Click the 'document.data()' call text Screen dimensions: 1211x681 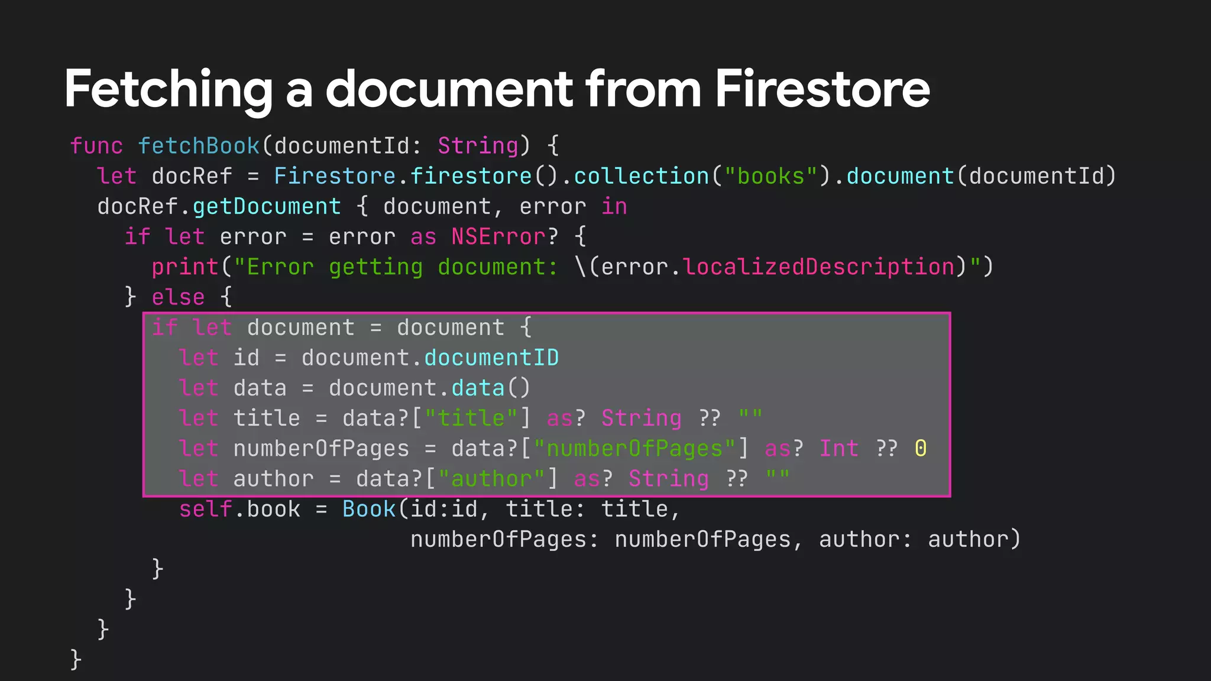pos(430,388)
